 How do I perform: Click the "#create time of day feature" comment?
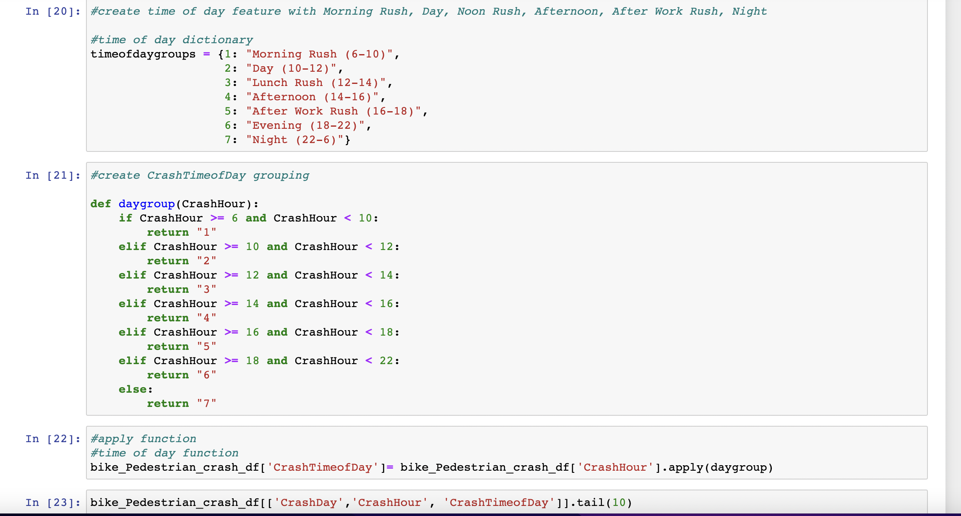point(429,11)
